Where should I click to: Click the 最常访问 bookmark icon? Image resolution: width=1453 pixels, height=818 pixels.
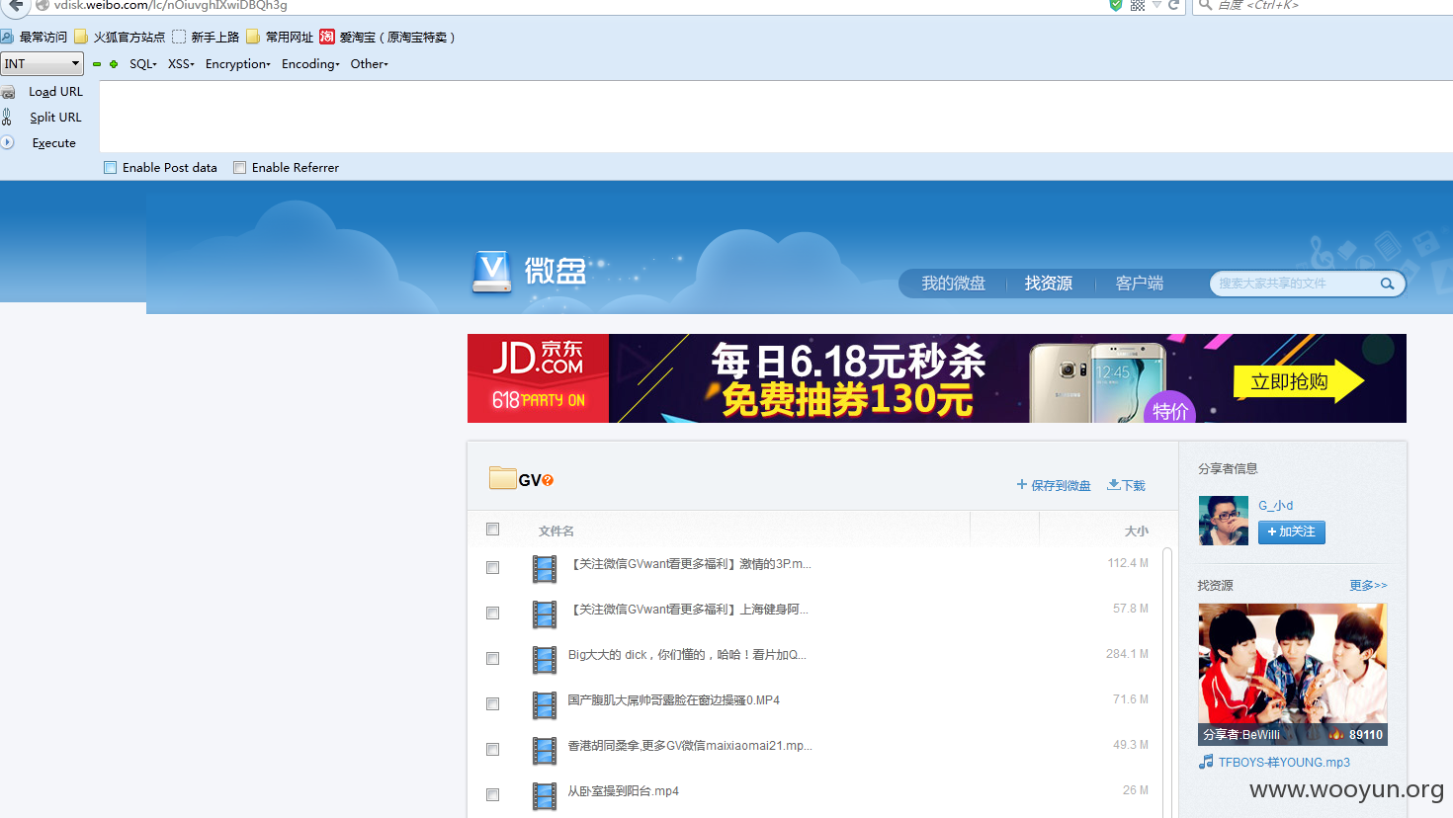click(x=7, y=37)
